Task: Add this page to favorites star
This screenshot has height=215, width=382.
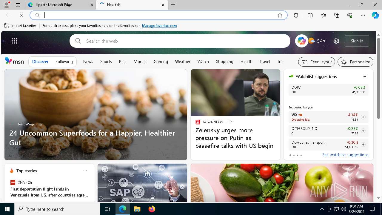Action: (x=280, y=15)
